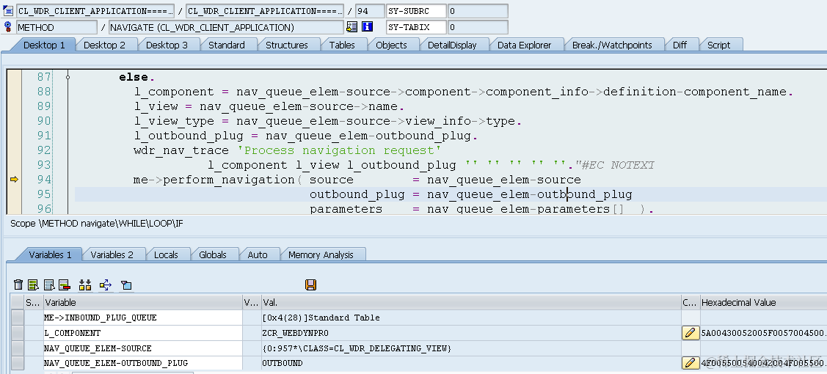Click the Variable column header
The image size is (827, 374).
pos(142,302)
